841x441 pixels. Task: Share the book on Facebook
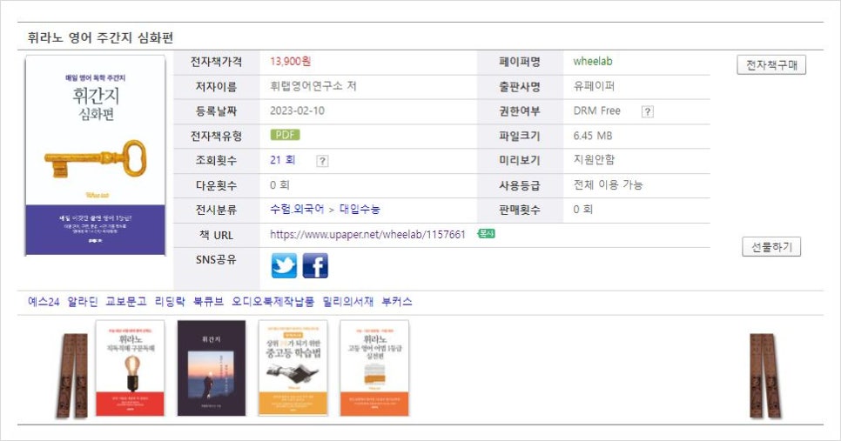315,265
